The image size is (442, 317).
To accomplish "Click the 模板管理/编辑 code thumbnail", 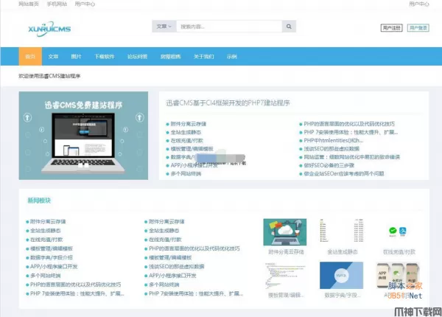I will 285,276.
